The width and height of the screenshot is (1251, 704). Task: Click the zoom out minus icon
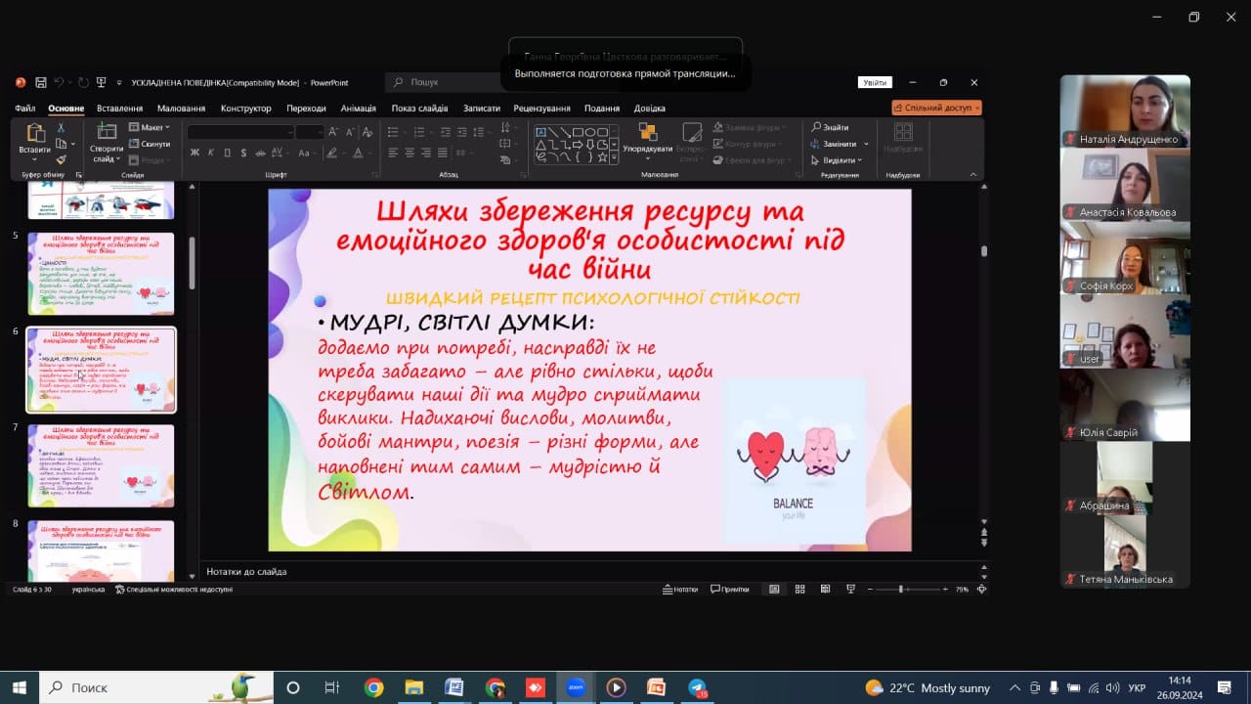pyautogui.click(x=871, y=590)
